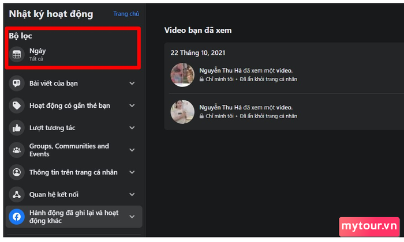This screenshot has height=242, width=404.
Task: Expand the Groups, Communities and Events chevron
Action: click(x=132, y=150)
